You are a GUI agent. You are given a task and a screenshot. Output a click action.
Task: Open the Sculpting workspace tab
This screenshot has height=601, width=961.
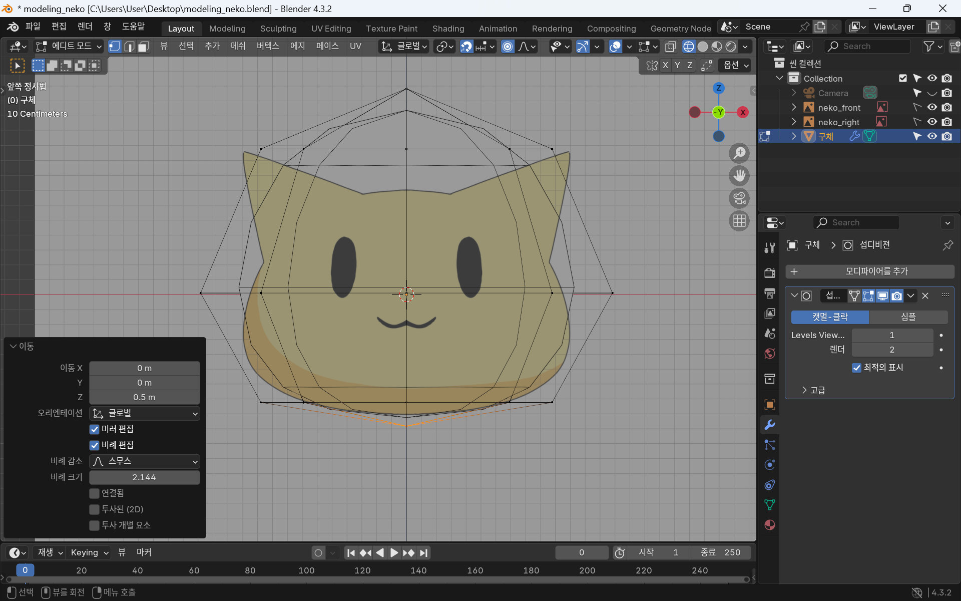pos(278,29)
